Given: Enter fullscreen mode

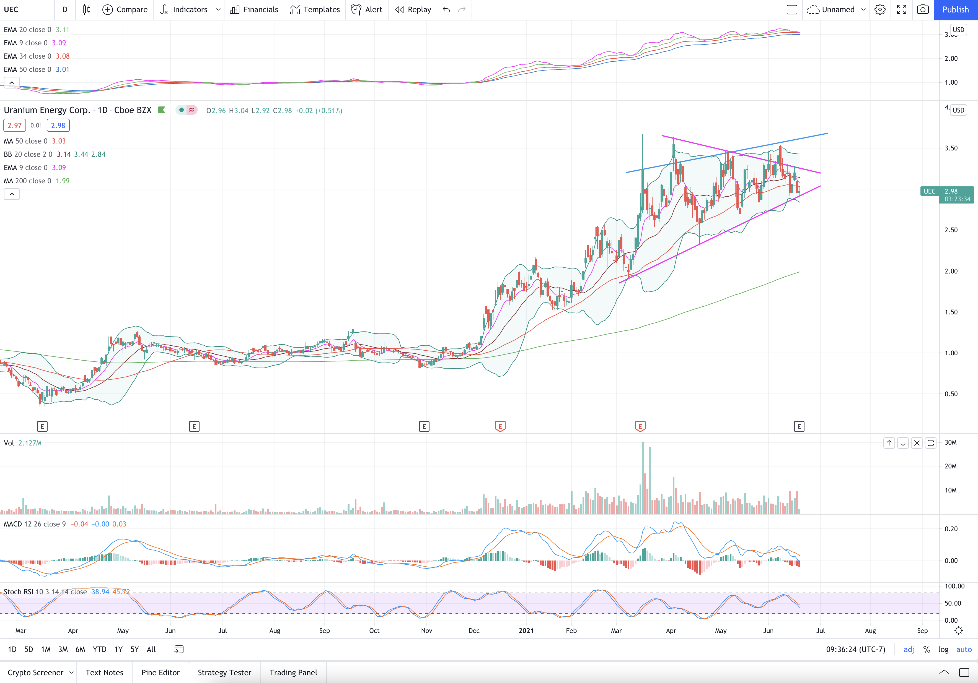Looking at the screenshot, I should pos(901,9).
